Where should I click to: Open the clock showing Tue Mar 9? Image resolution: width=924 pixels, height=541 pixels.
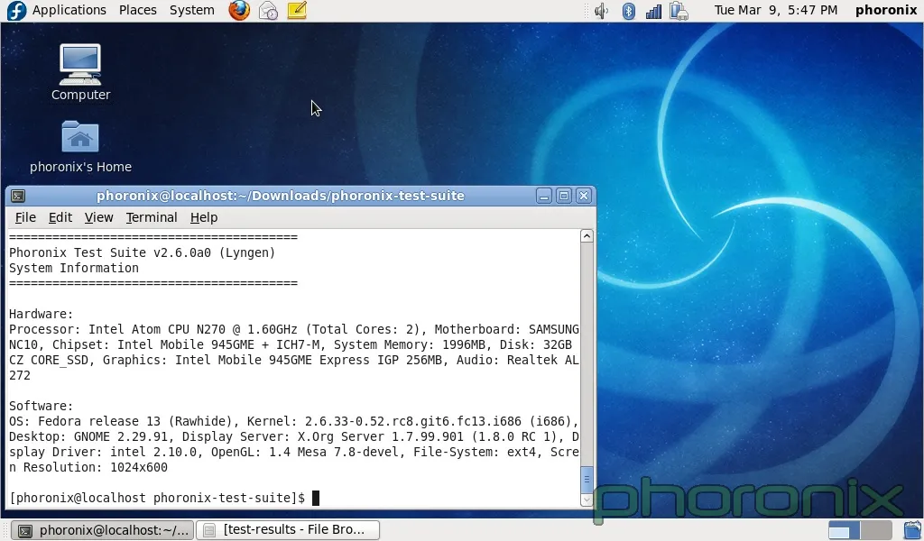(x=775, y=10)
